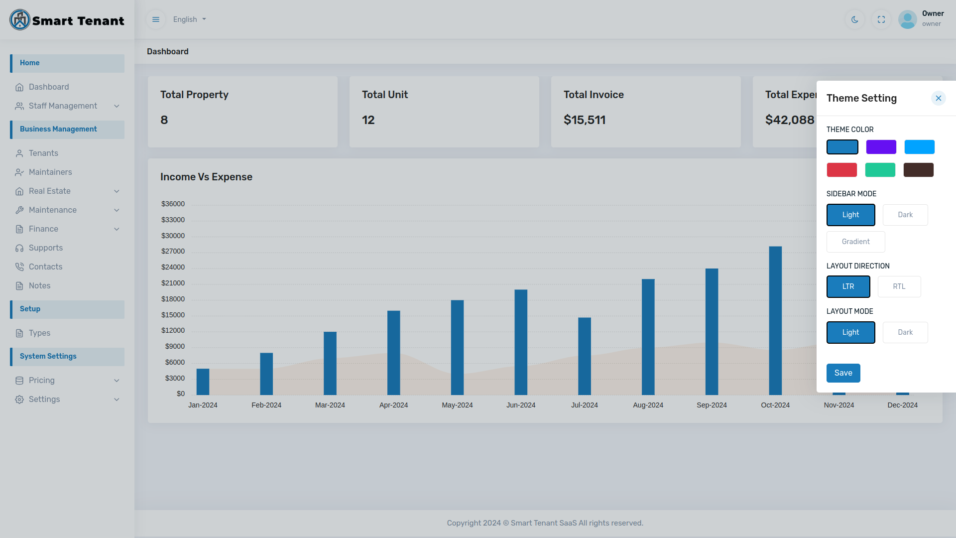956x538 pixels.
Task: Click the Owner profile avatar
Action: pos(907,19)
